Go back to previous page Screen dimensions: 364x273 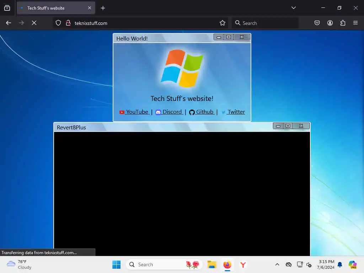point(9,23)
